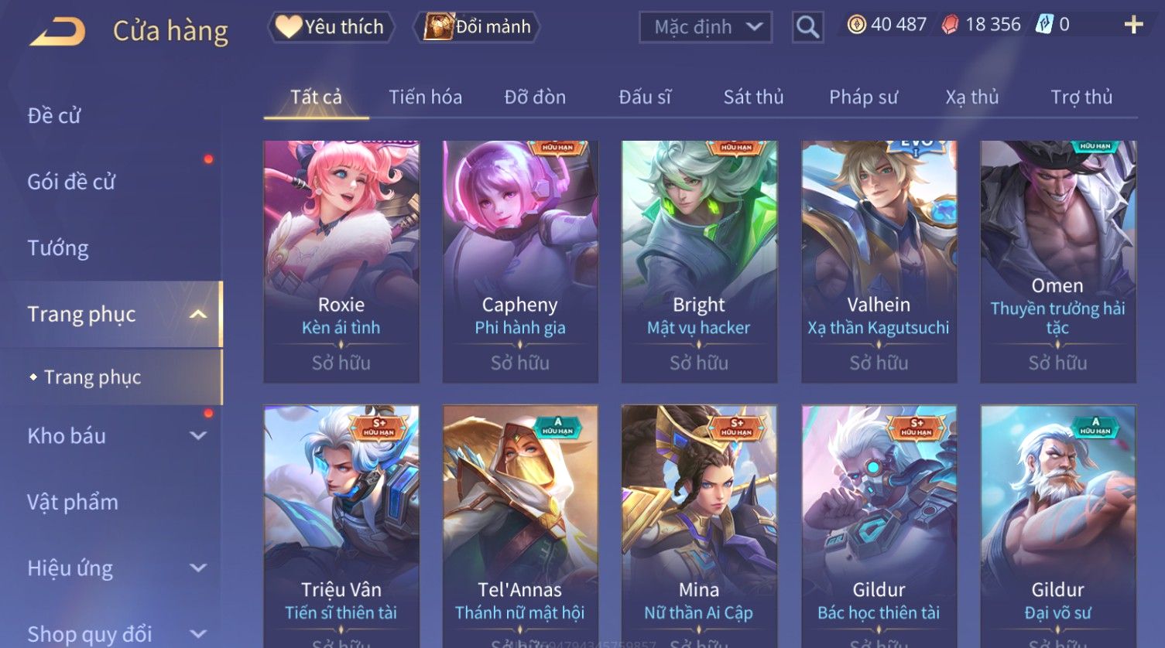Screen dimensions: 1165x648
Task: Switch to the Sát thủ tab
Action: point(753,97)
